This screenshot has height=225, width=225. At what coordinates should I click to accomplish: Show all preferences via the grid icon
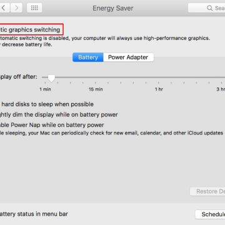(x=34, y=8)
